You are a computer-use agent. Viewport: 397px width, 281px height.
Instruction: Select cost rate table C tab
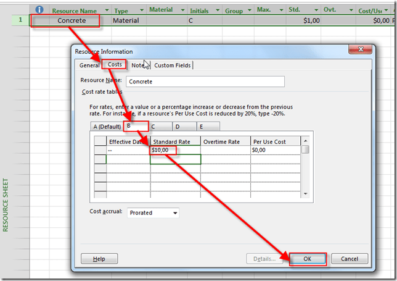pos(153,127)
